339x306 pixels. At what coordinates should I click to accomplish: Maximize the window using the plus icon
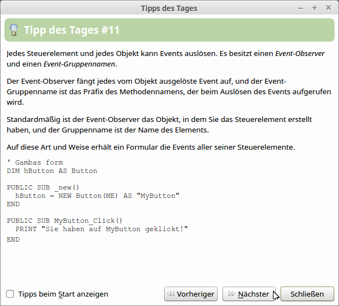coord(314,8)
